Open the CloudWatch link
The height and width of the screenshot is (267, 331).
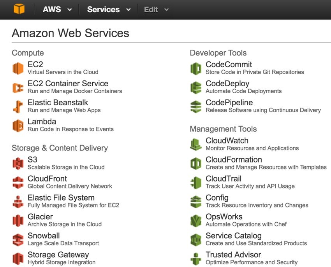point(227,141)
